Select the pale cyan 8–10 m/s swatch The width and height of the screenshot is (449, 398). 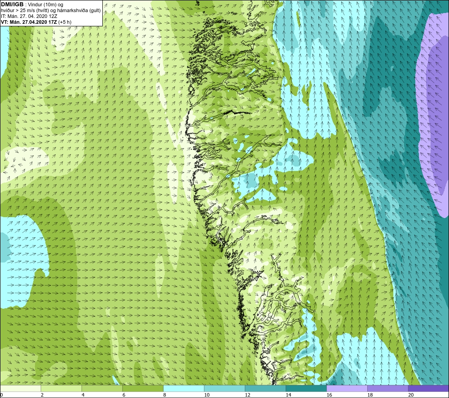click(x=184, y=388)
